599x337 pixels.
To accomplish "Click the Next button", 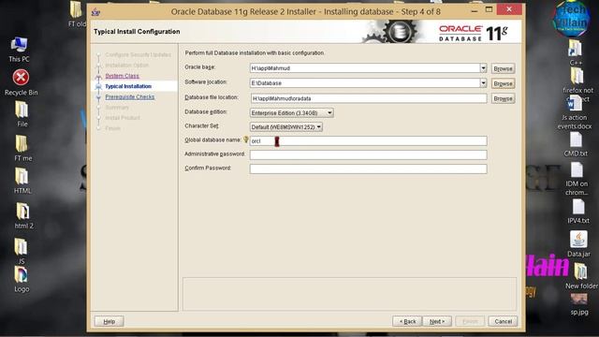I will point(437,321).
